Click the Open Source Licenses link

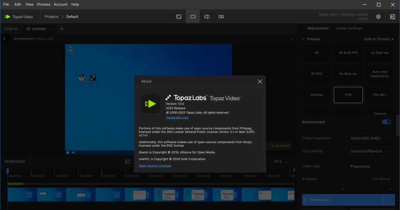click(x=155, y=166)
